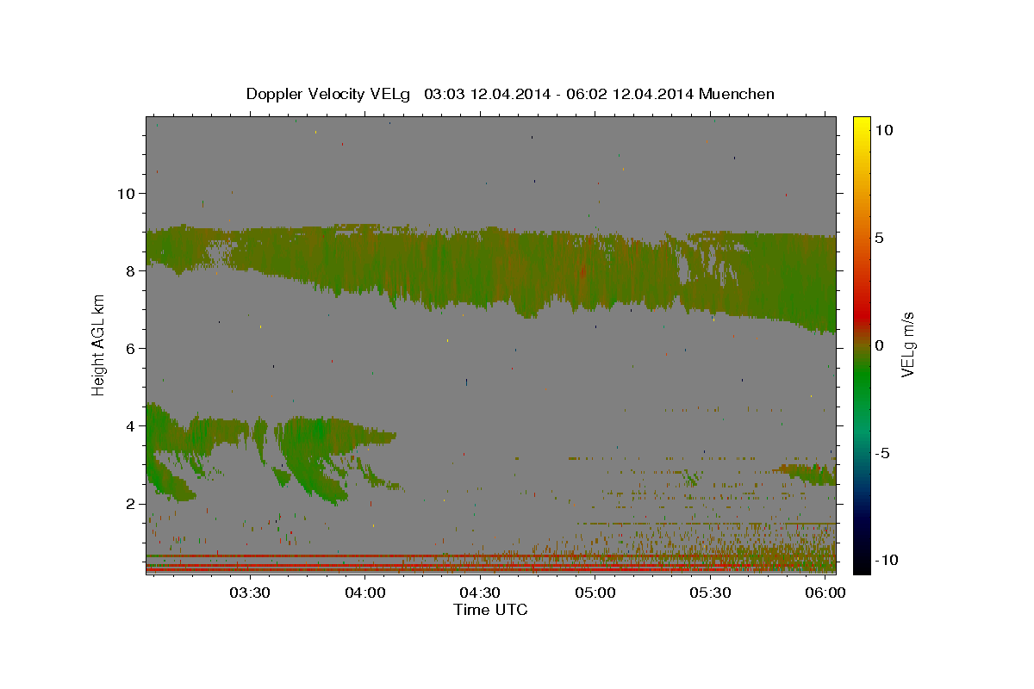Click the yellow top of the colorbar
This screenshot has height=689, width=1034.
(862, 122)
